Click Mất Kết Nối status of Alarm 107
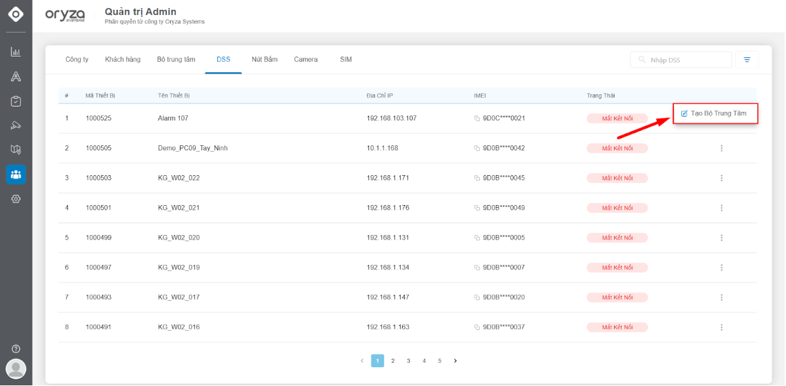Image resolution: width=786 pixels, height=386 pixels. click(617, 118)
